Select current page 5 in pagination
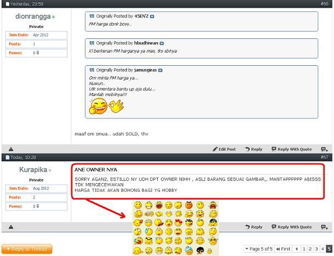 (x=329, y=249)
